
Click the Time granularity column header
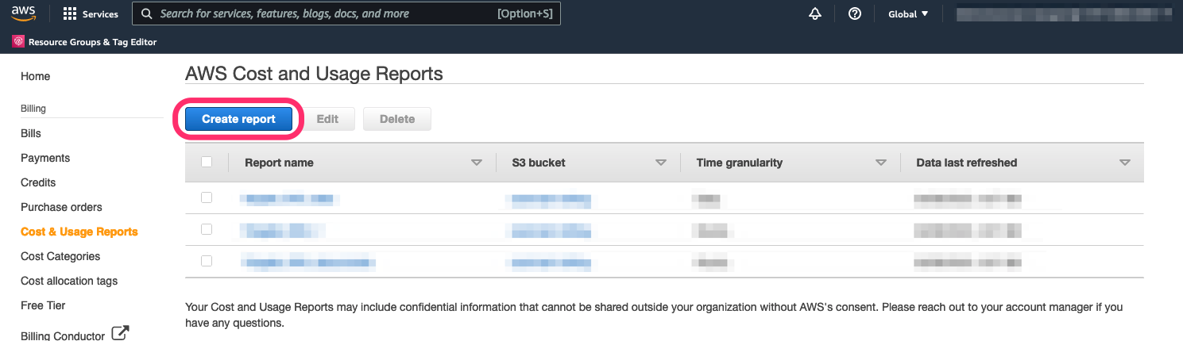point(740,163)
